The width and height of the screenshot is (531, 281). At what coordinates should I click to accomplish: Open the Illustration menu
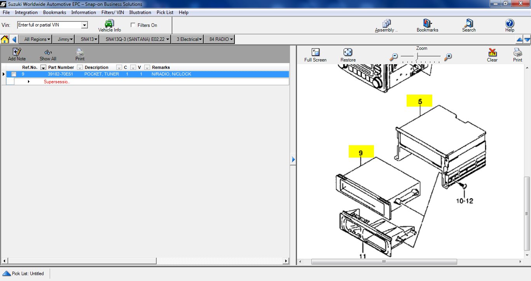pyautogui.click(x=140, y=12)
